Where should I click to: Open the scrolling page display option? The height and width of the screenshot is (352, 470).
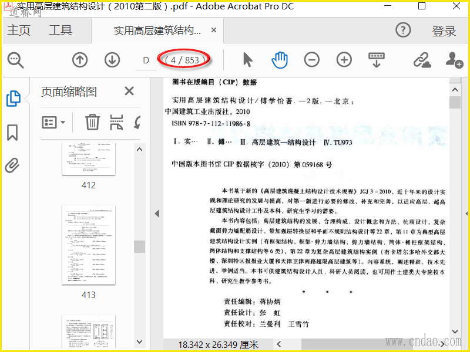[x=377, y=60]
